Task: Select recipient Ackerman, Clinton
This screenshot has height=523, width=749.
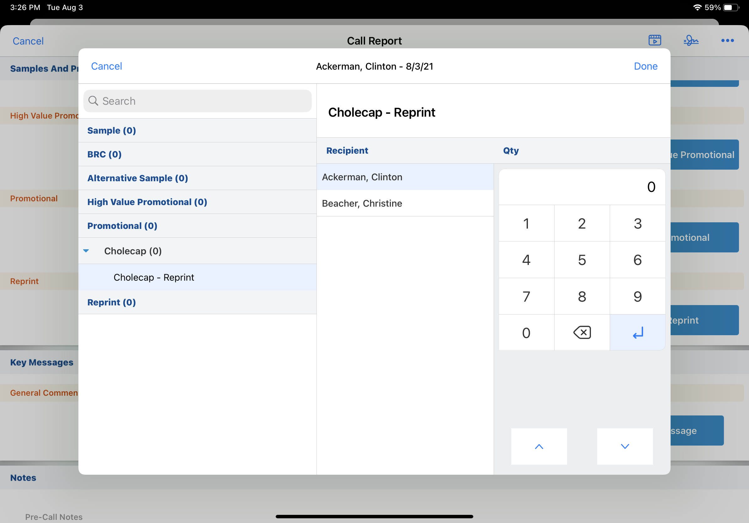Action: (362, 177)
